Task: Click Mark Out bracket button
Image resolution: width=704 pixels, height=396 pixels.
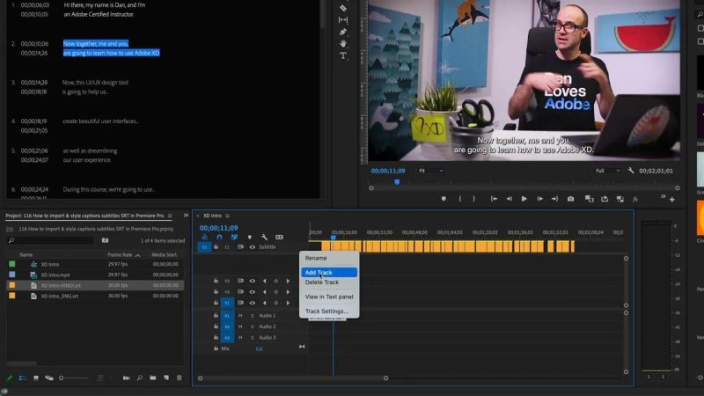Action: point(473,199)
